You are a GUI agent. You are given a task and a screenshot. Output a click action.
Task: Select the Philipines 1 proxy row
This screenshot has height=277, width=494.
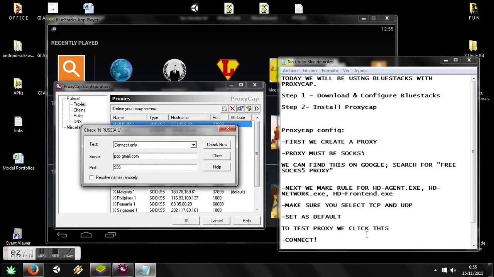(x=181, y=198)
